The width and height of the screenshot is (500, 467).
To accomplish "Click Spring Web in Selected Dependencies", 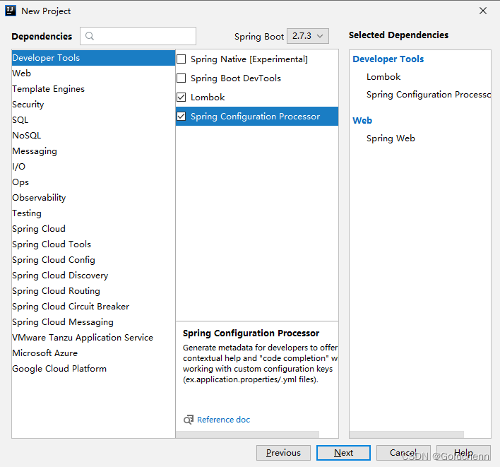I will click(x=391, y=138).
